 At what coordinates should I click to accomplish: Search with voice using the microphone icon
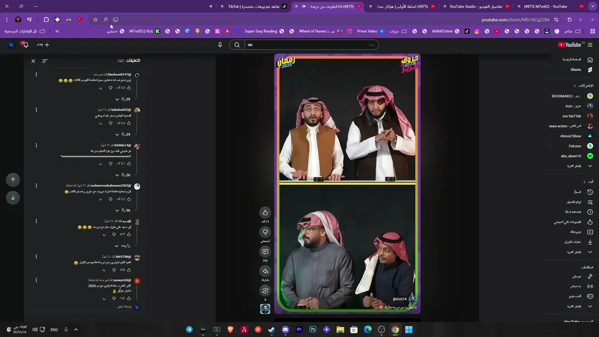(220, 45)
